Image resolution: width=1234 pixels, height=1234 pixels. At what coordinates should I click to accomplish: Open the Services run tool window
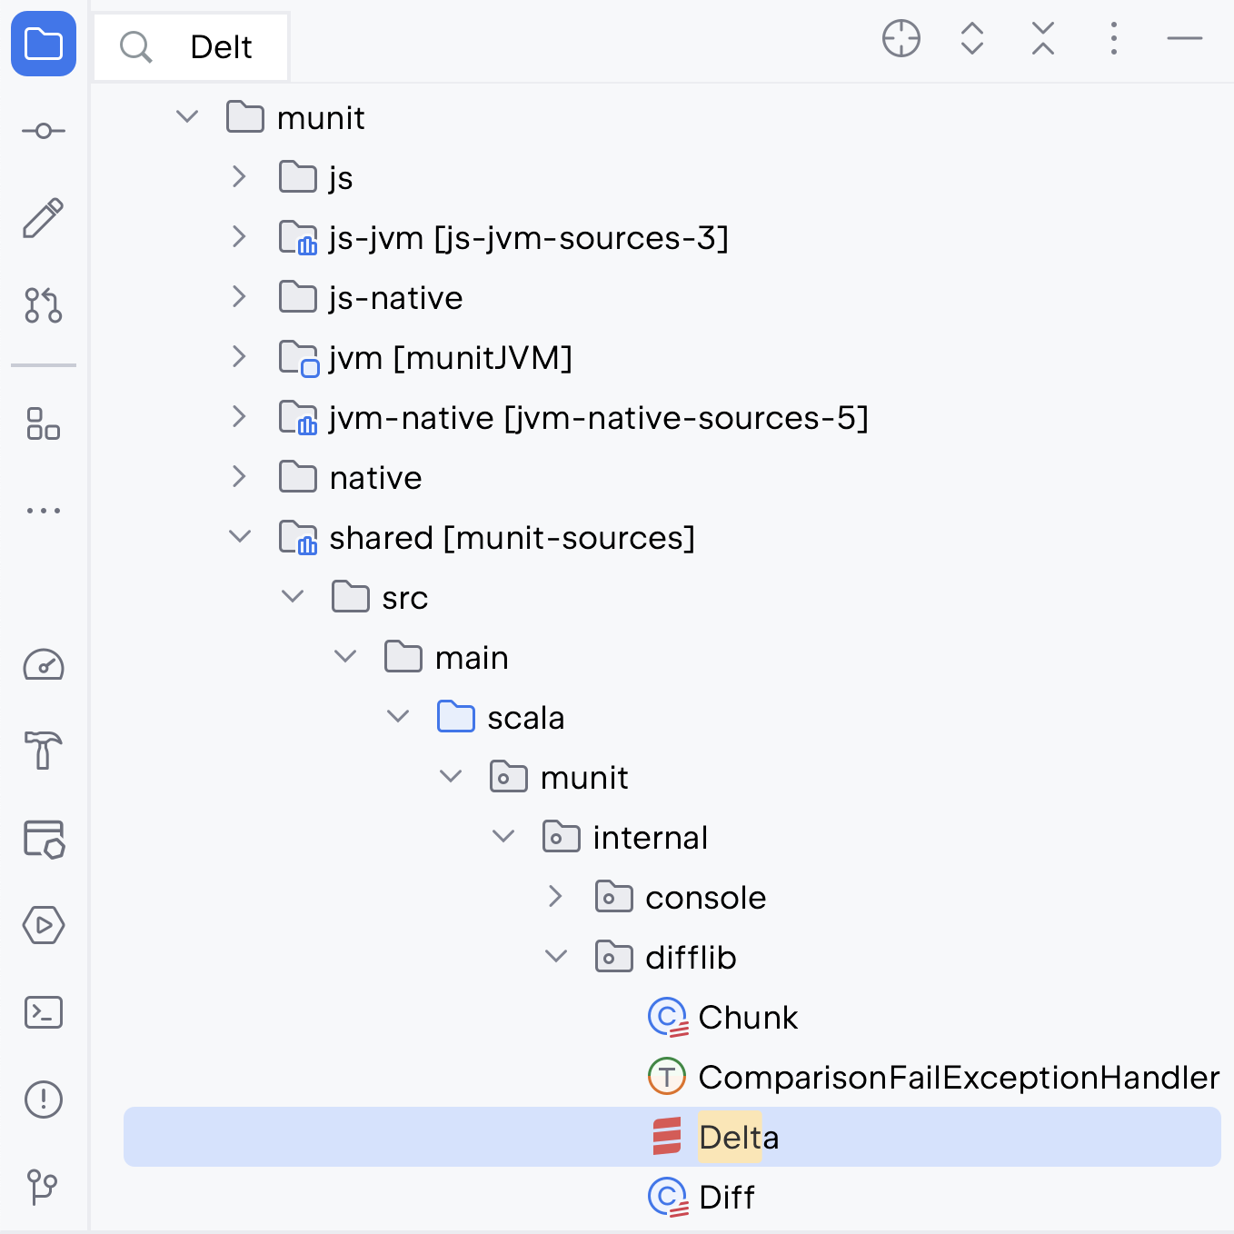(x=44, y=925)
